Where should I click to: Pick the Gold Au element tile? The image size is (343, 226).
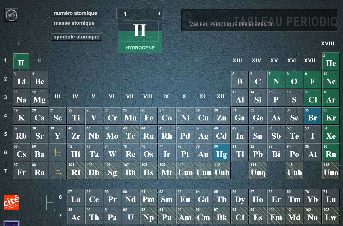(203, 152)
